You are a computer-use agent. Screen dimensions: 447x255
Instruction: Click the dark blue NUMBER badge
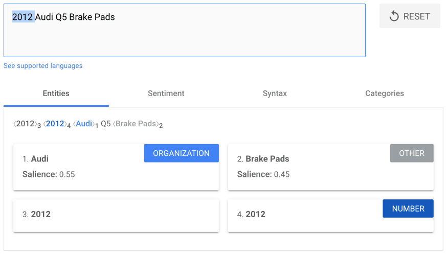click(x=408, y=208)
